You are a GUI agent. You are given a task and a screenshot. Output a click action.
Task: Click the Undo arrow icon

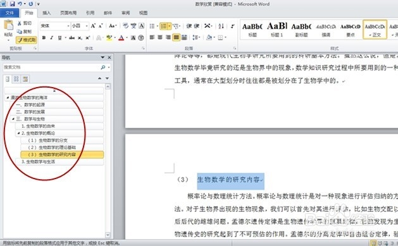pyautogui.click(x=20, y=4)
